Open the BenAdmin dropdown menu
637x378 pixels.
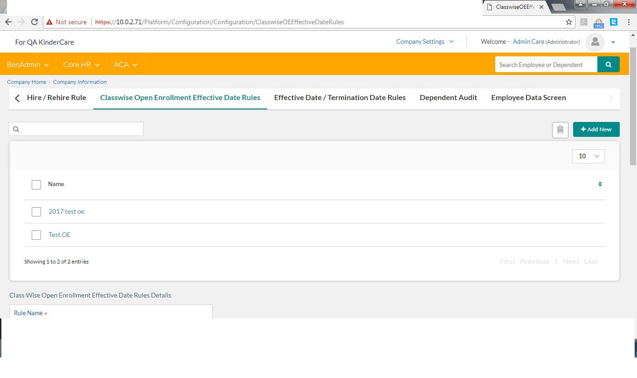[x=28, y=65]
